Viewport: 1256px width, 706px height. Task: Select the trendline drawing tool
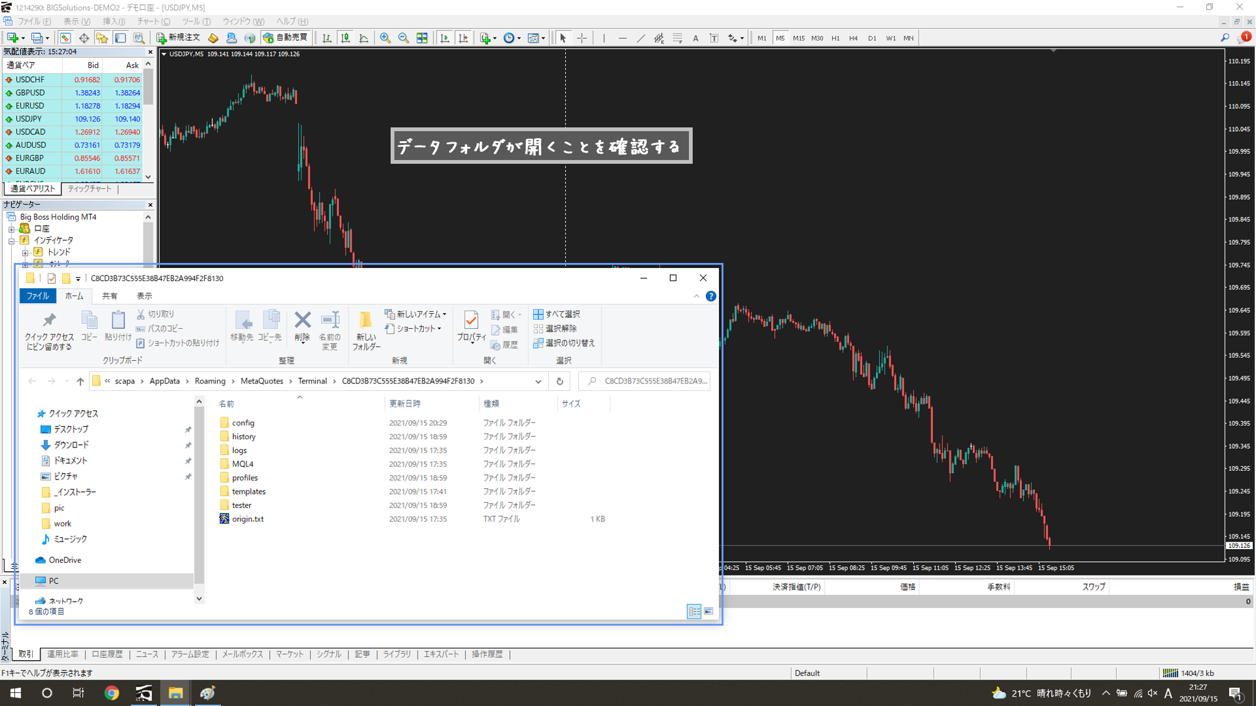pos(641,38)
